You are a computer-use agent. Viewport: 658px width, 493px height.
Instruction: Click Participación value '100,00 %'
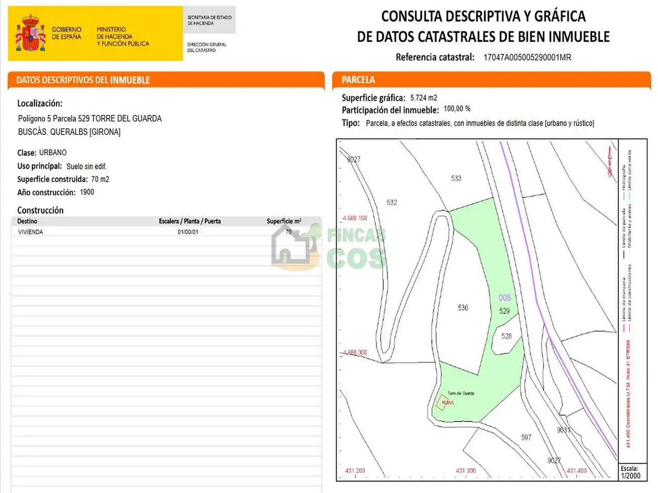click(457, 109)
